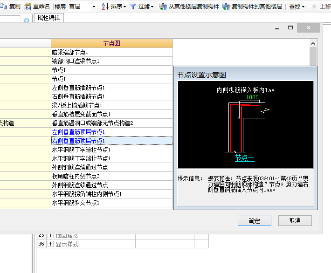The height and width of the screenshot is (273, 331).
Task: Open the 楼层 首层 floor dropdown
Action: (94, 7)
